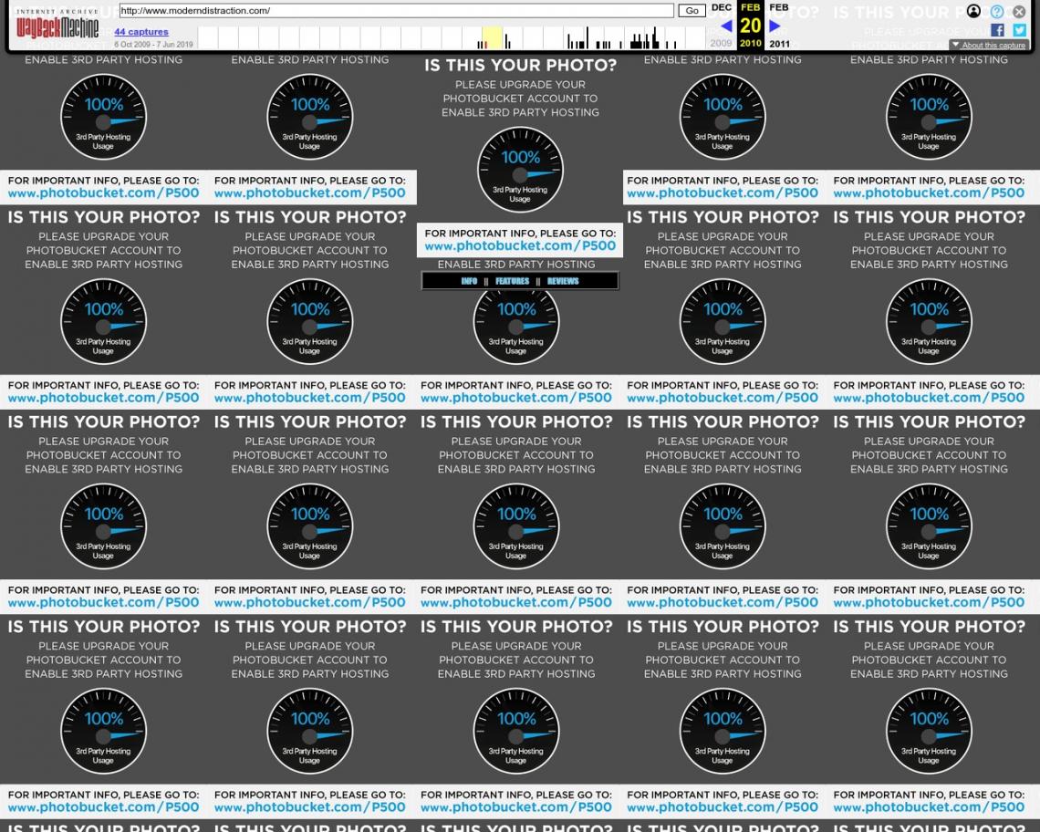Click the current capture date 20

(x=750, y=26)
